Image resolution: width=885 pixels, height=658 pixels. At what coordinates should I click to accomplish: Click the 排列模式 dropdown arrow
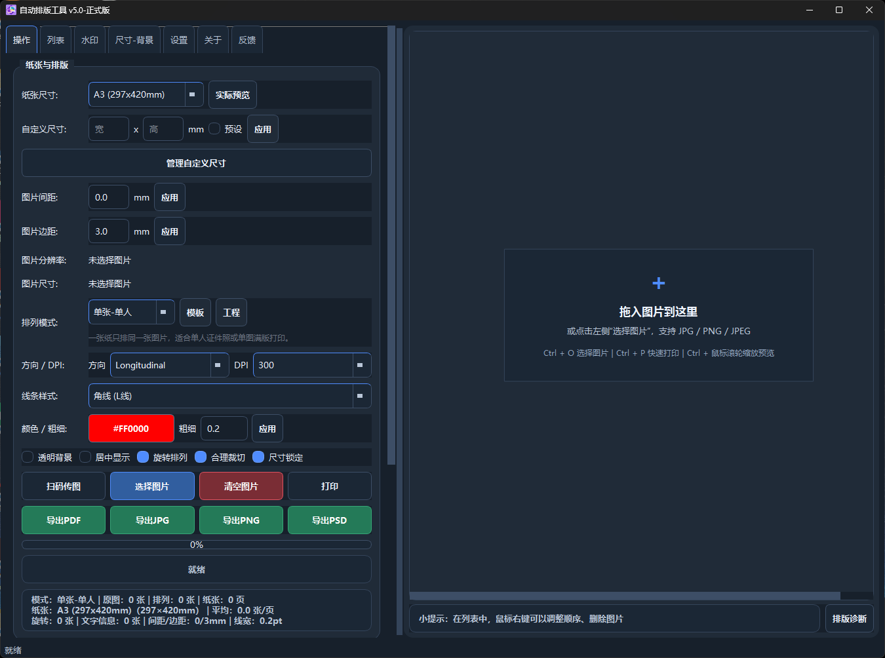[x=165, y=312]
